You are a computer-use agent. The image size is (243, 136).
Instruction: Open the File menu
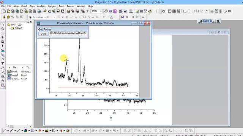(3, 6)
